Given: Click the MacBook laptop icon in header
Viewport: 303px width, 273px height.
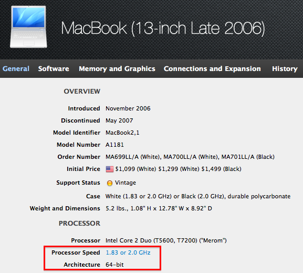Looking at the screenshot, I should coord(28,27).
